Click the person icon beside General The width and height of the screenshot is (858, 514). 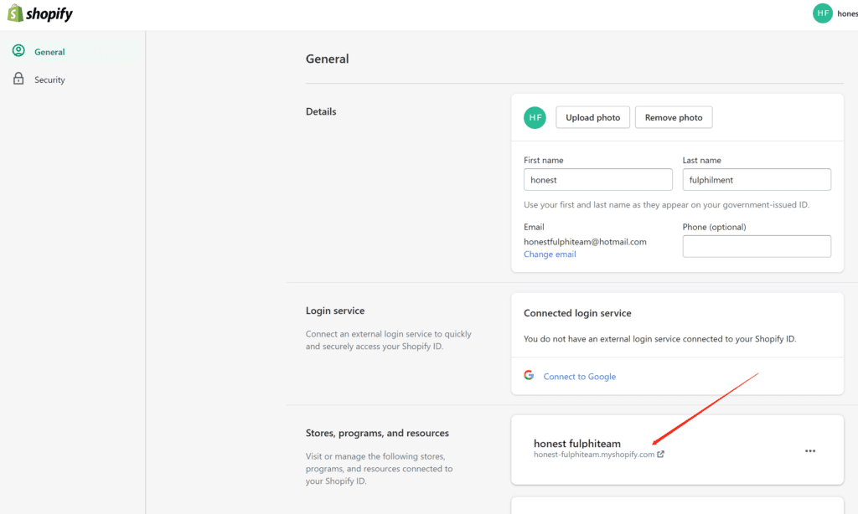pos(18,51)
